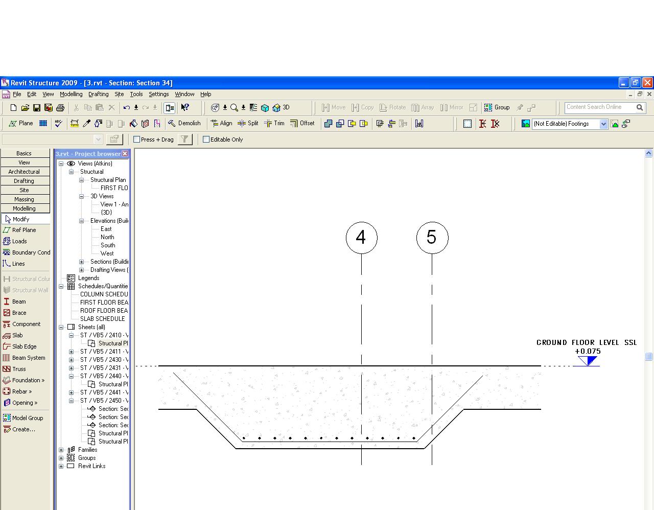Click the Content Search Online field
Image resolution: width=654 pixels, height=510 pixels.
pyautogui.click(x=599, y=107)
